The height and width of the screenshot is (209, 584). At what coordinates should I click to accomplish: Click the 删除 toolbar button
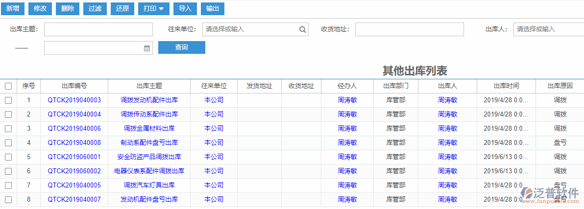pyautogui.click(x=68, y=8)
